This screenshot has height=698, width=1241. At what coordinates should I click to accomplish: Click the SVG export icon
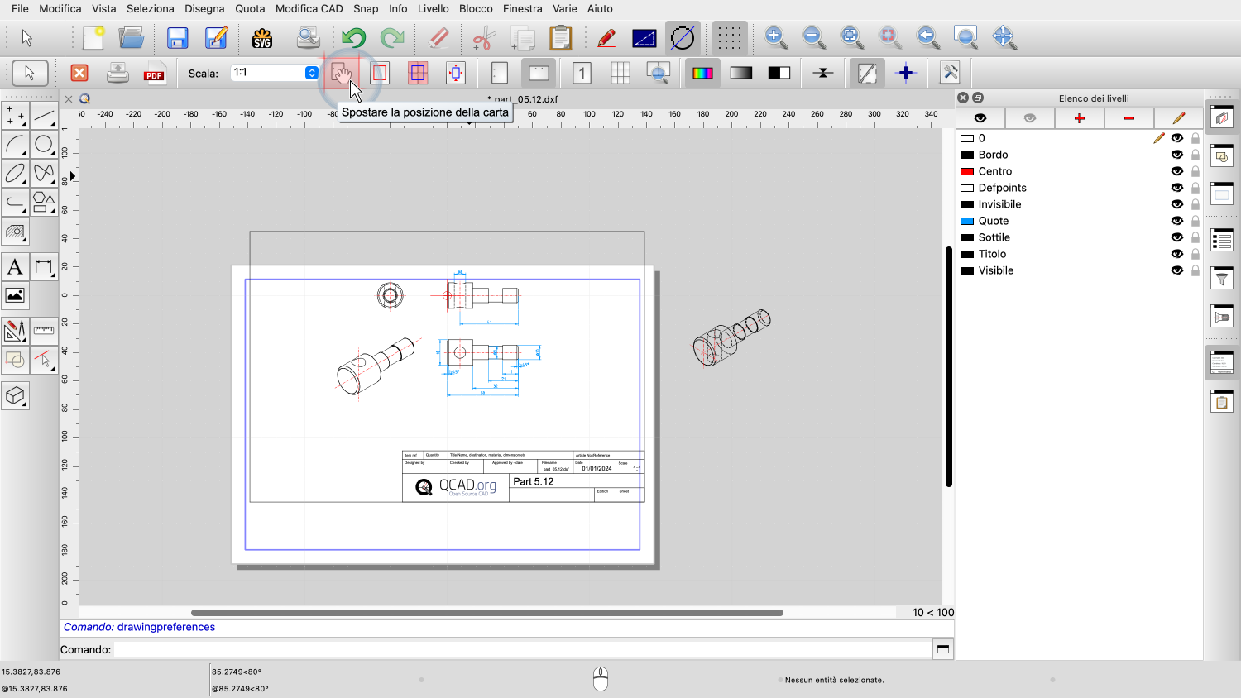pos(262,38)
